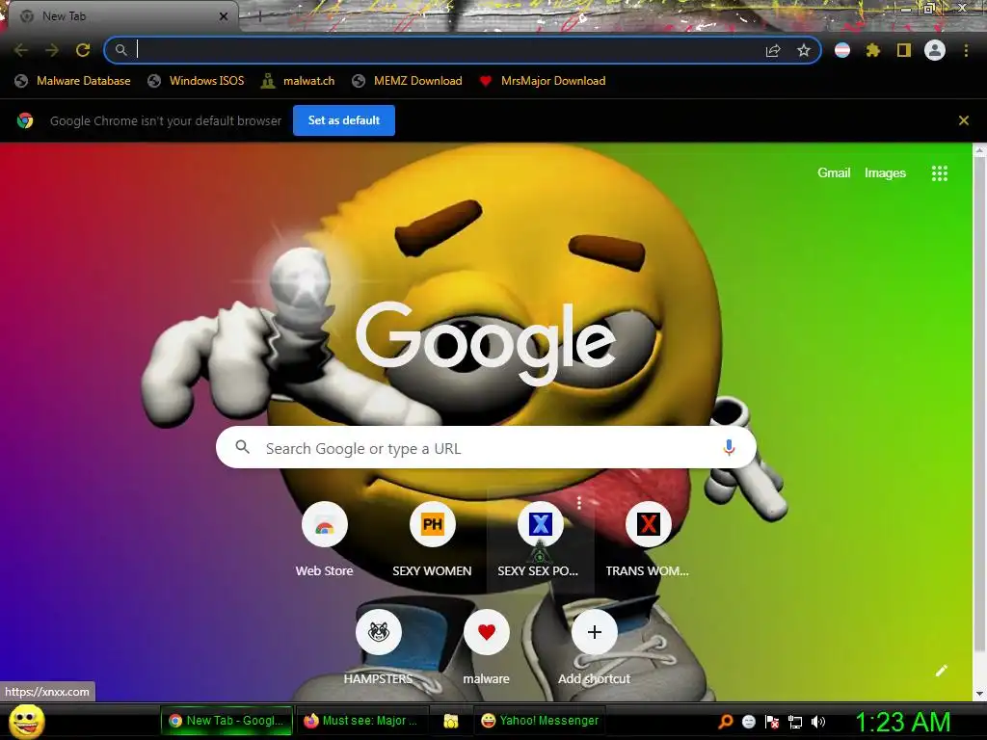Screen dimensions: 987x740
Task: Click the share page icon in address bar
Action: [x=773, y=50]
